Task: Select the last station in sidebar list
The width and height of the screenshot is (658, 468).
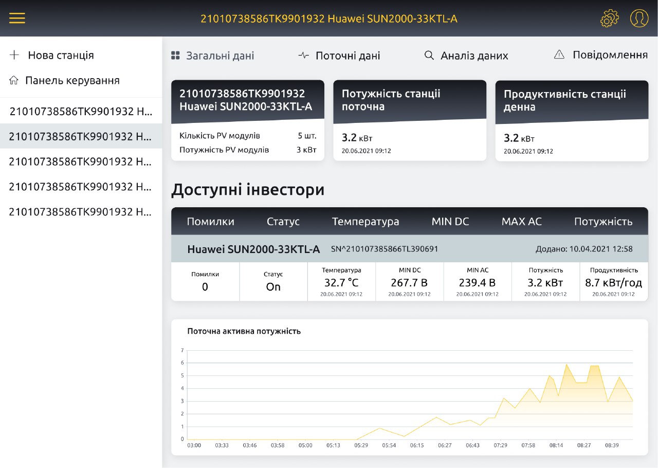Action: [81, 211]
